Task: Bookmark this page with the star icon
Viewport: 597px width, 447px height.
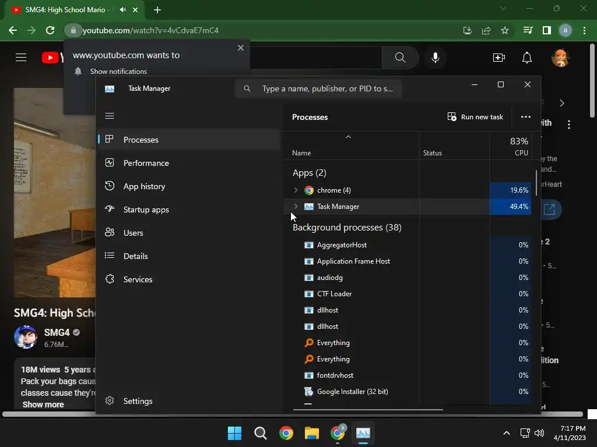Action: click(505, 30)
